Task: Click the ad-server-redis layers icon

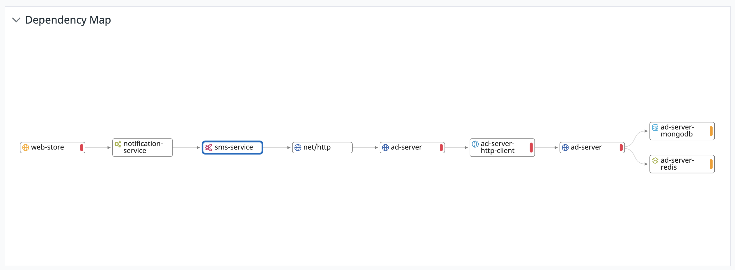Action: pos(655,161)
